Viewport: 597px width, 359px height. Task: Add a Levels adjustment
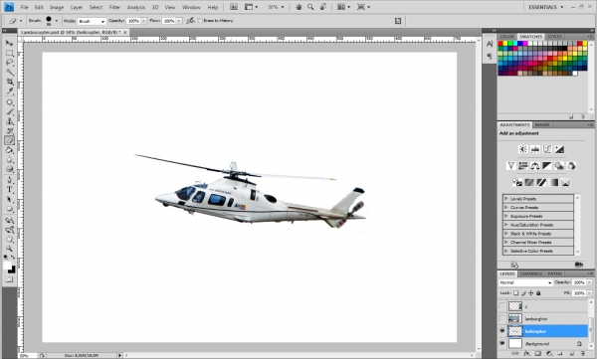[535, 149]
